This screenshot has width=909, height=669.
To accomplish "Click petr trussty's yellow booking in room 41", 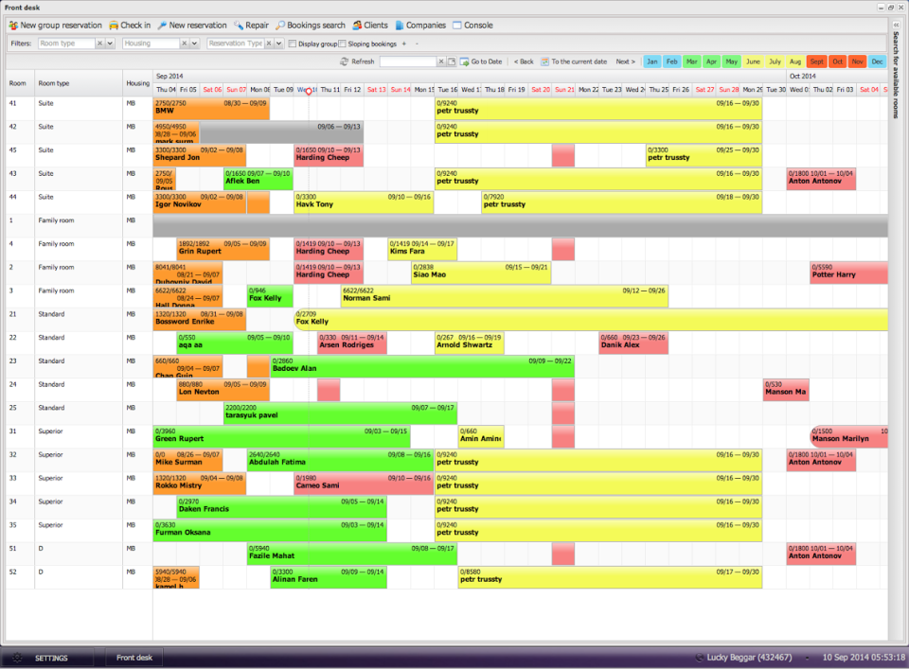I will click(x=597, y=107).
